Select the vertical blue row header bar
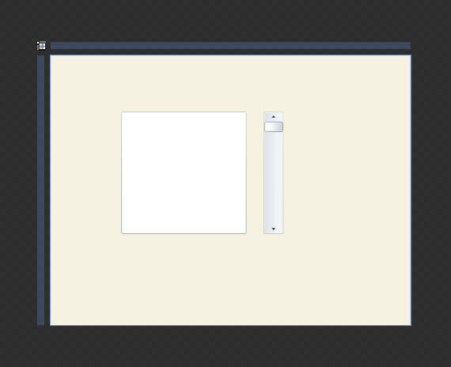 (41, 190)
